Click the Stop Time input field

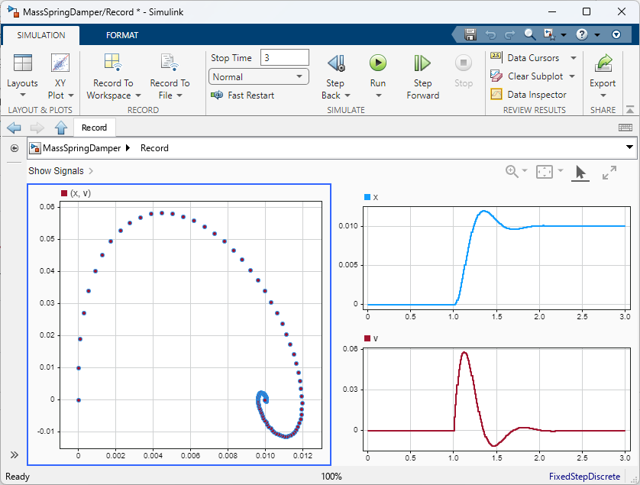[284, 58]
